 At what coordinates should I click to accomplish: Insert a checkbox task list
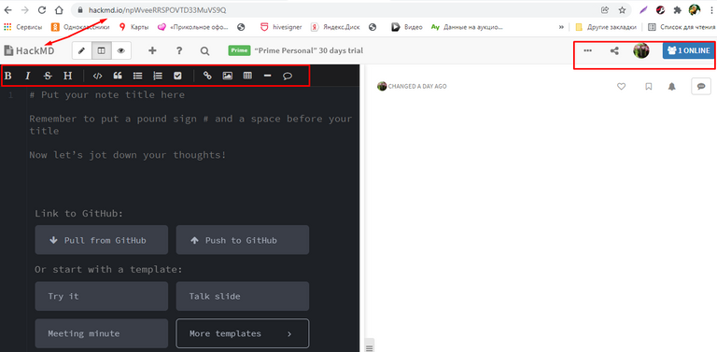pos(178,76)
